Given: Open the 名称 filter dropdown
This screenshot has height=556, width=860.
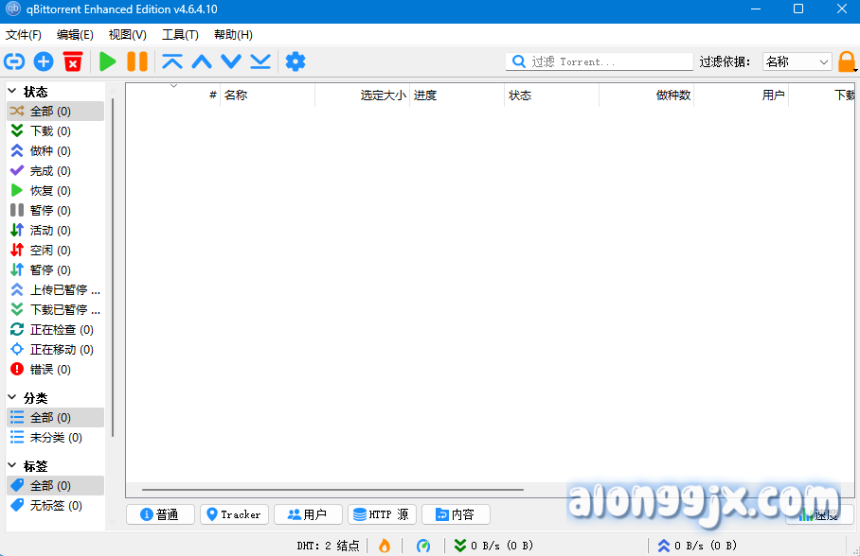Looking at the screenshot, I should (x=797, y=61).
